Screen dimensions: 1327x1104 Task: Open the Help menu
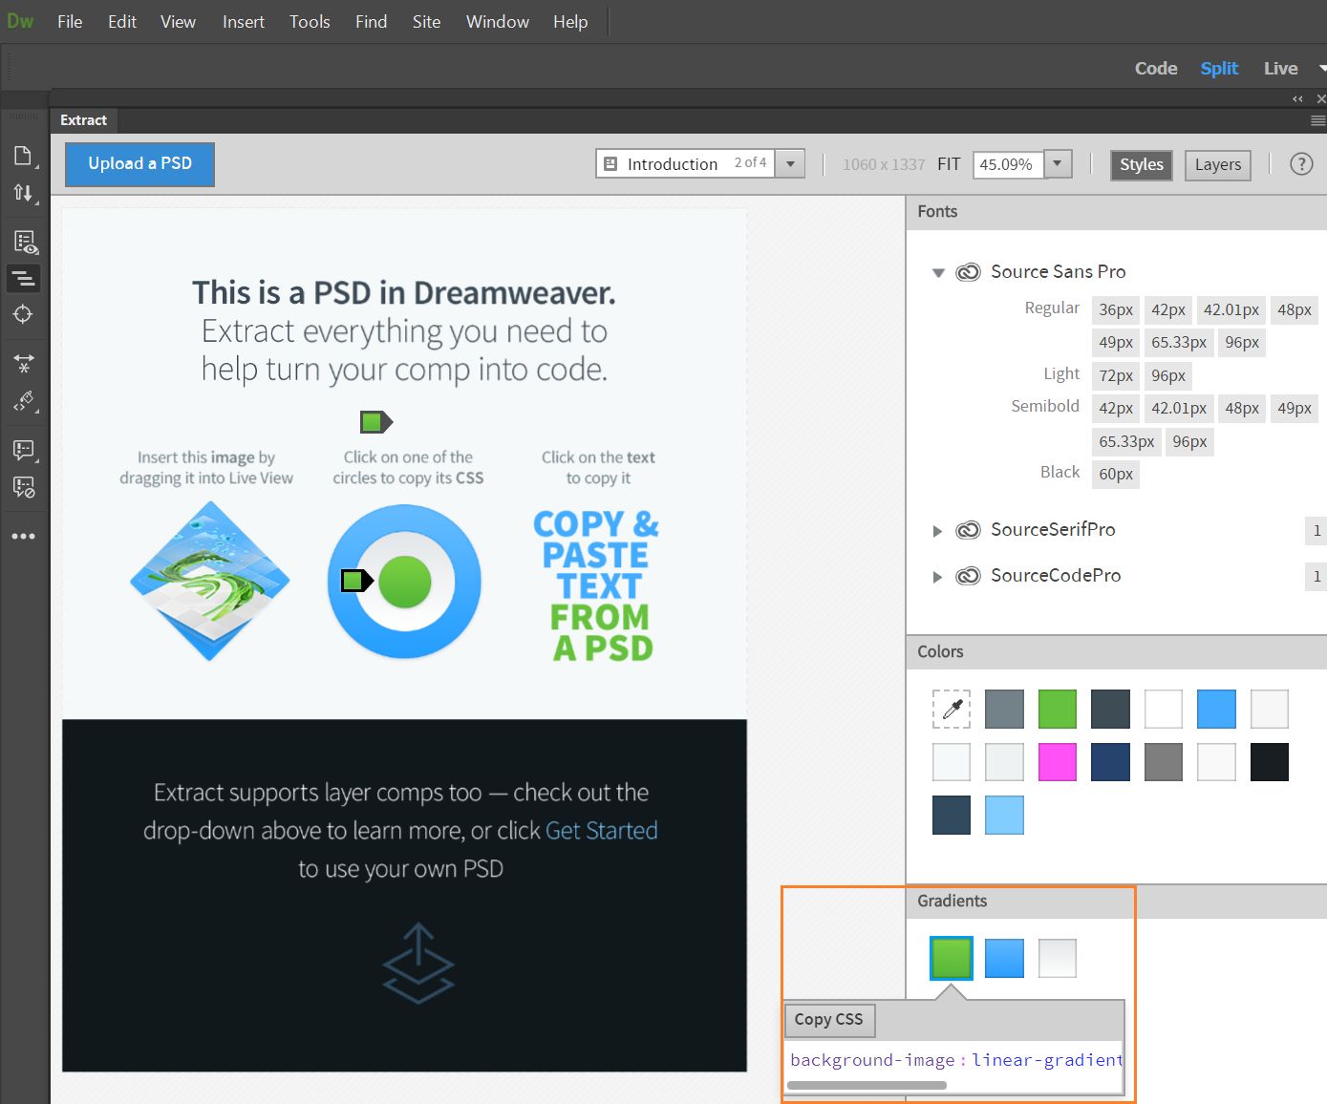pyautogui.click(x=570, y=21)
